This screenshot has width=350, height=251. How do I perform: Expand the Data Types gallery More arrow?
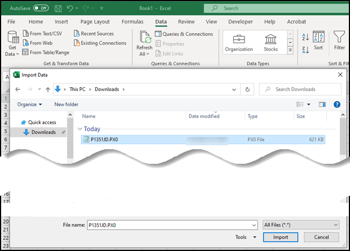coord(290,50)
